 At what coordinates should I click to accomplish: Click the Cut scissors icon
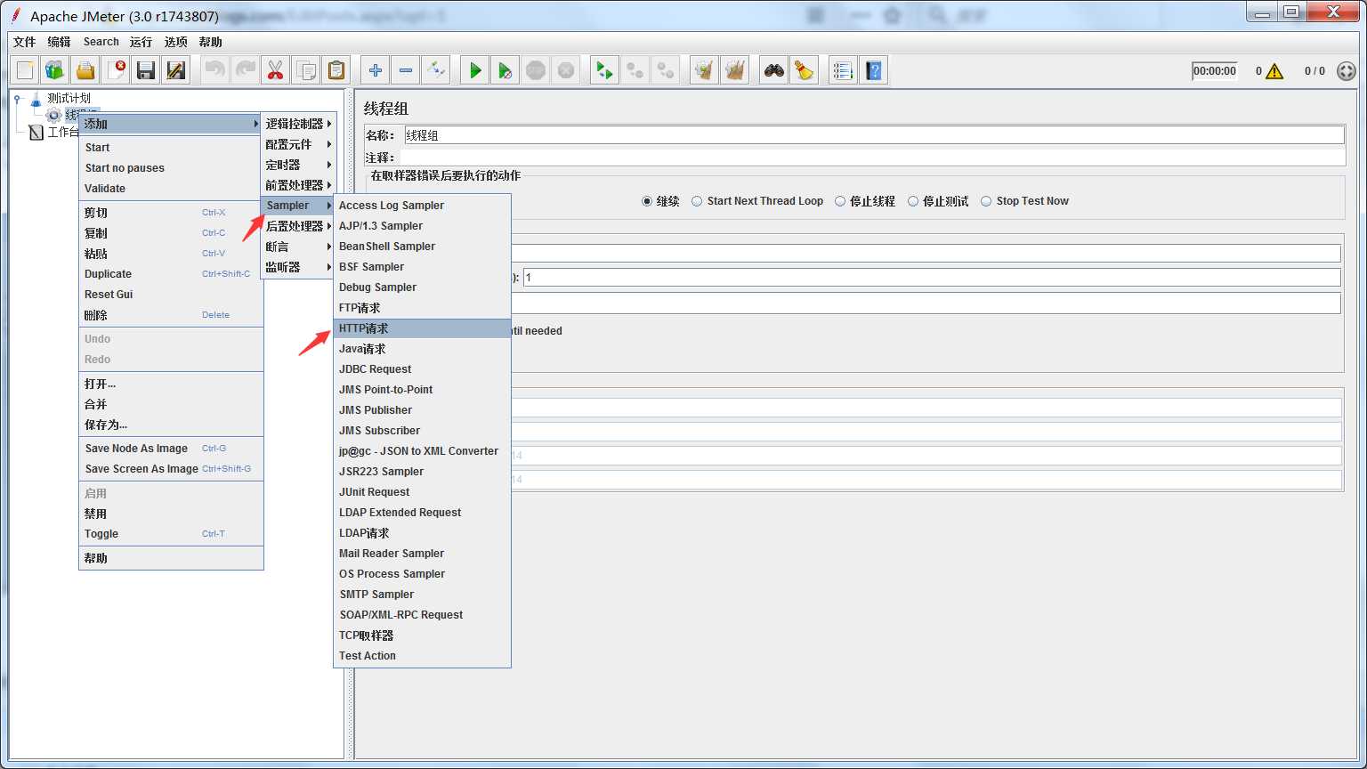point(275,70)
